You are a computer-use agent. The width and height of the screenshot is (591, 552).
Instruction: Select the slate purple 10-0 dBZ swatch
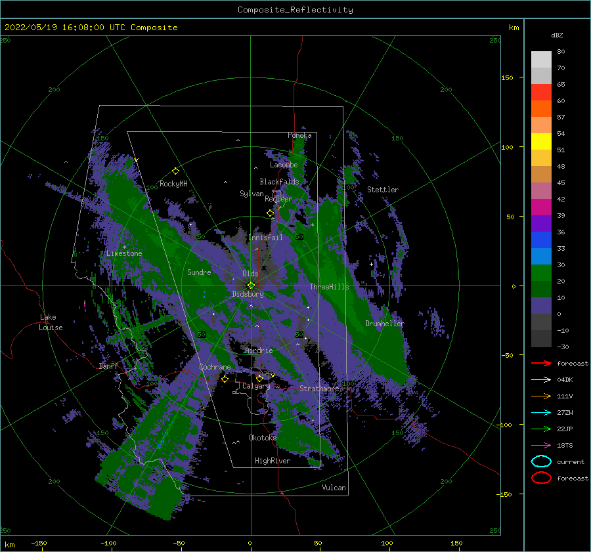click(541, 306)
